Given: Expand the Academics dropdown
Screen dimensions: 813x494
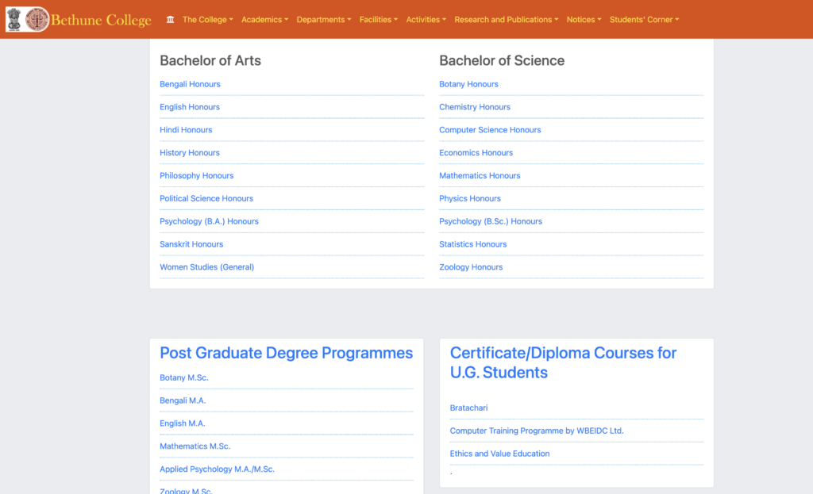Looking at the screenshot, I should (x=264, y=19).
